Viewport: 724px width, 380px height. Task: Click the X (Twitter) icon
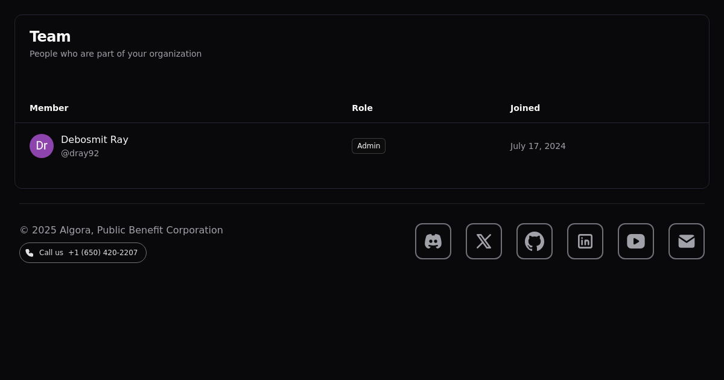pyautogui.click(x=484, y=241)
